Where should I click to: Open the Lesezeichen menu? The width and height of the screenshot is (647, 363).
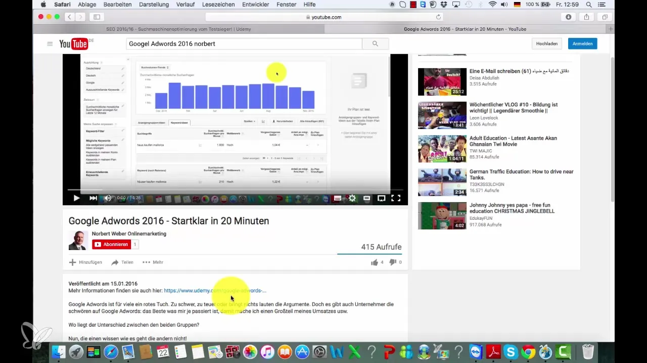tap(219, 5)
